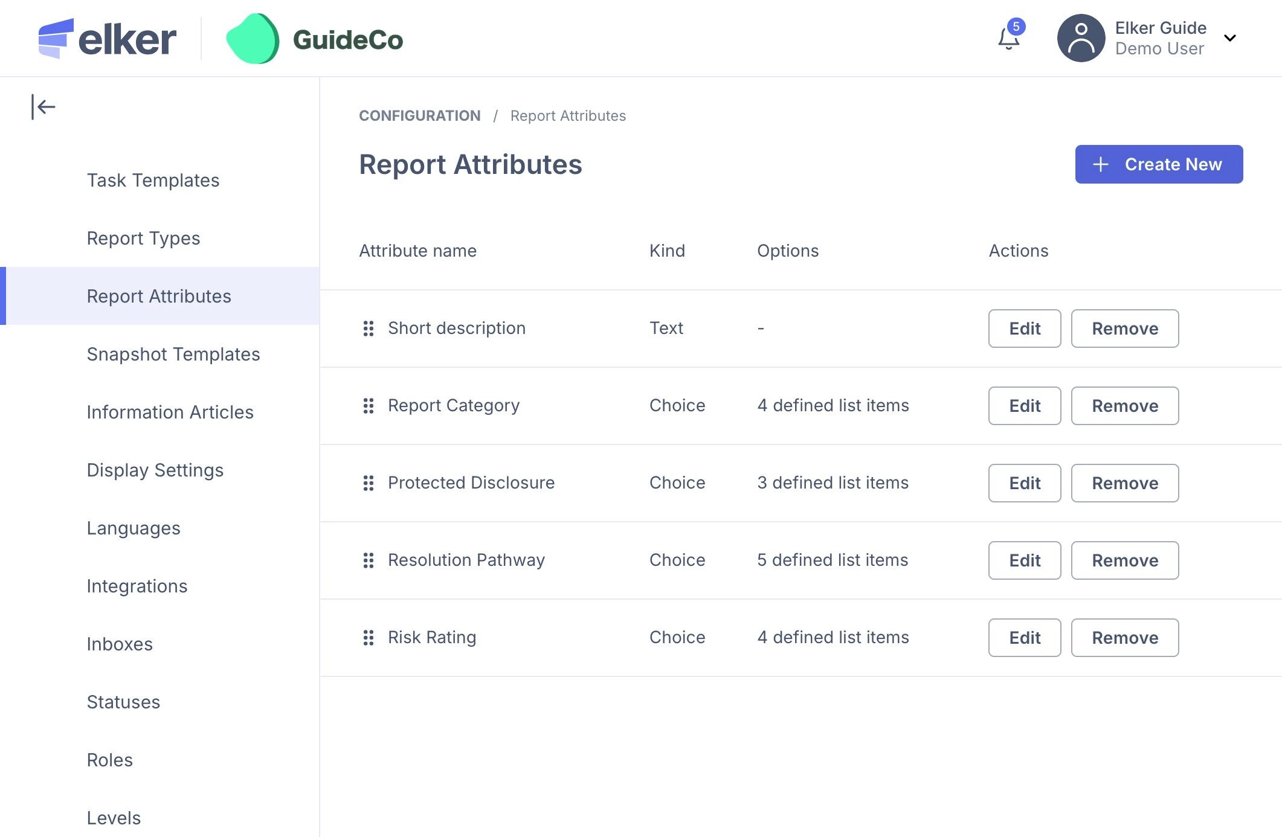Click the GuideCo green logo
The width and height of the screenshot is (1282, 837).
click(253, 39)
